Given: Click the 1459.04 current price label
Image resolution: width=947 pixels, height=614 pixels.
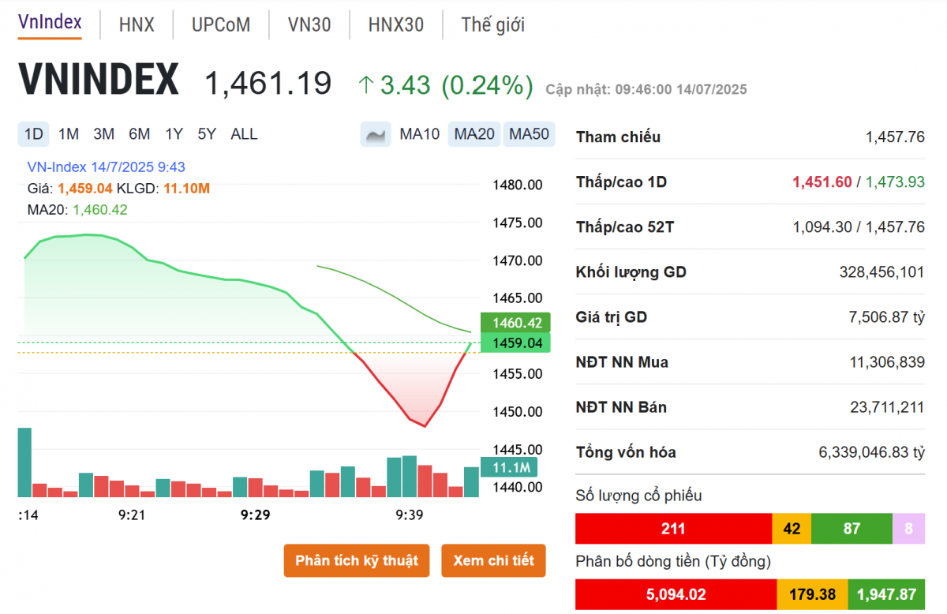Looking at the screenshot, I should 516,343.
